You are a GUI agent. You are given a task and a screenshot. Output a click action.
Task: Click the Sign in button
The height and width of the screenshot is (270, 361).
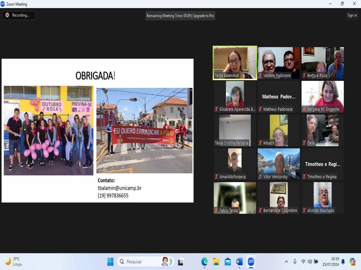(352, 15)
